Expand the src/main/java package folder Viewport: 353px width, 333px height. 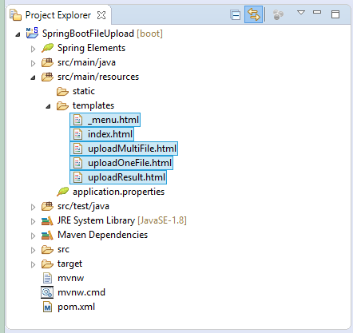pos(33,63)
